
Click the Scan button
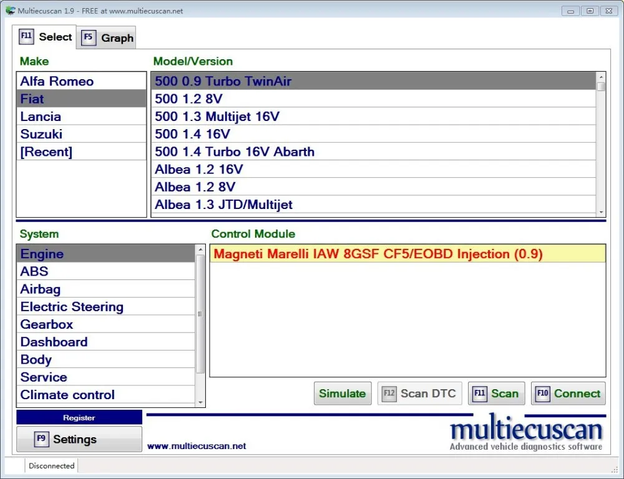coord(497,394)
